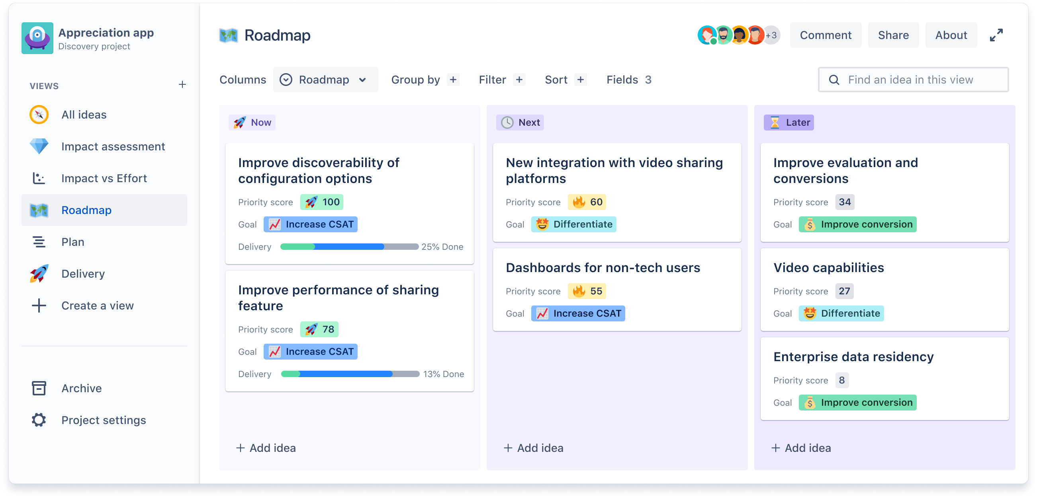The width and height of the screenshot is (1037, 498).
Task: Click Add idea under Now column
Action: [x=264, y=448]
